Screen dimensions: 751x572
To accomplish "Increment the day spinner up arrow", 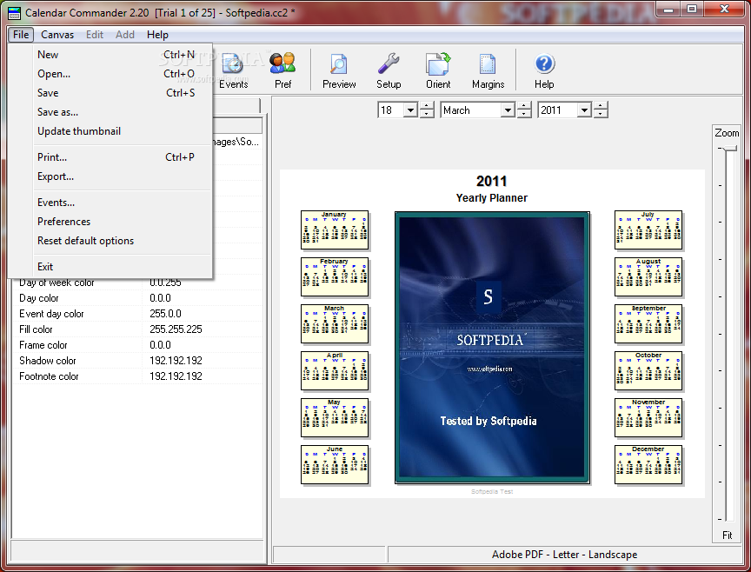I will pyautogui.click(x=427, y=106).
